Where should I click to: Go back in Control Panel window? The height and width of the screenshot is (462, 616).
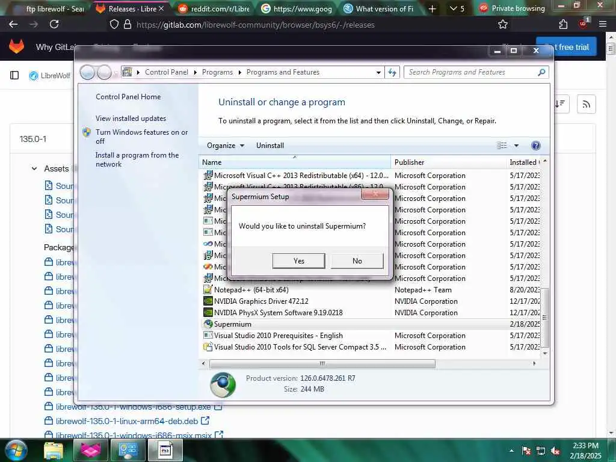(87, 72)
